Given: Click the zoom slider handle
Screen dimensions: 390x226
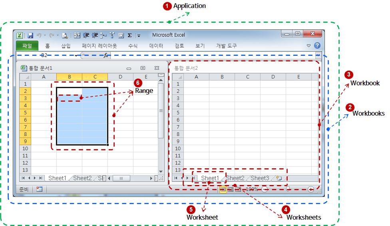Looking at the screenshot, I should pos(288,189).
